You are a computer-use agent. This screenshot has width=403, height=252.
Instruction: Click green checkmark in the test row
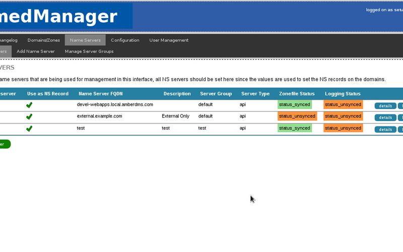[x=29, y=129]
